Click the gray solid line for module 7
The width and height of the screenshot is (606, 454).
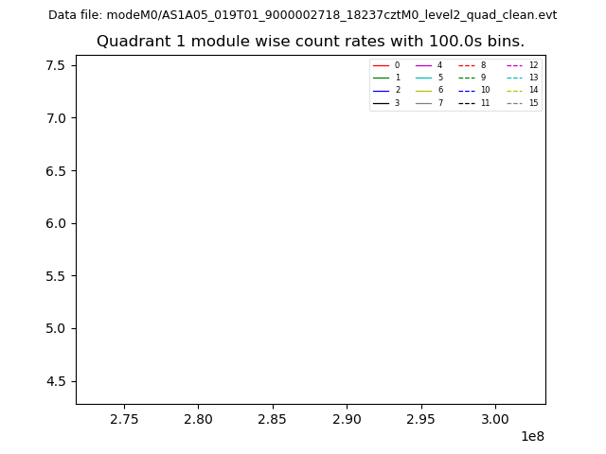tap(423, 103)
